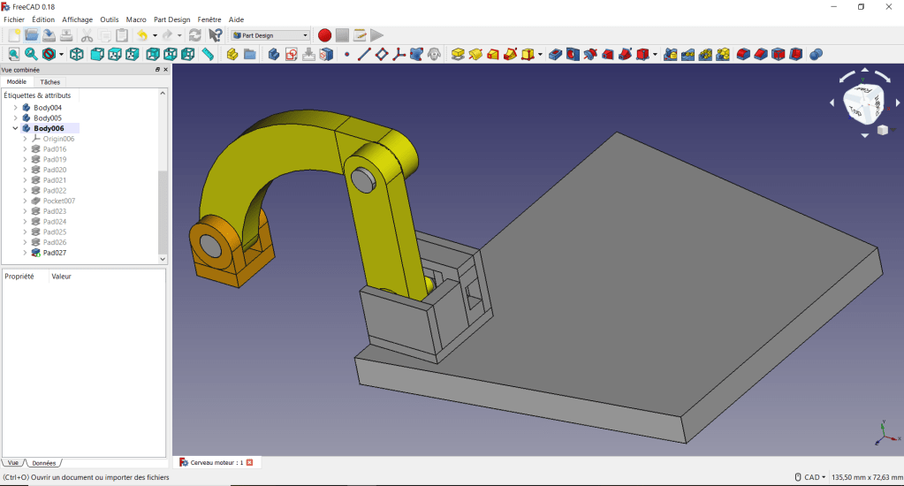This screenshot has width=904, height=486.
Task: Open the Macro menu
Action: [136, 19]
